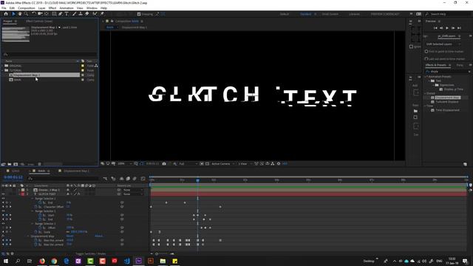Screen dimensions: 473x266
Task: Select the Pen tool
Action: click(61, 14)
